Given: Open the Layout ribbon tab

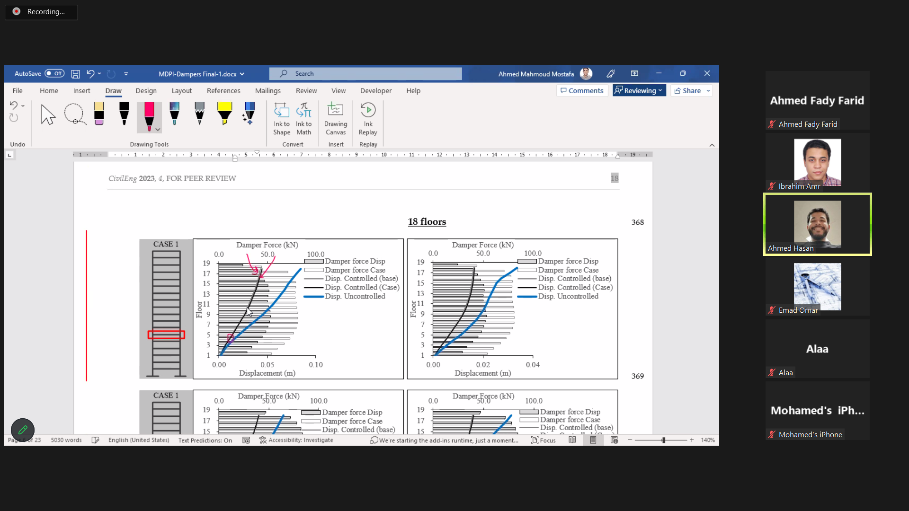Looking at the screenshot, I should point(182,91).
